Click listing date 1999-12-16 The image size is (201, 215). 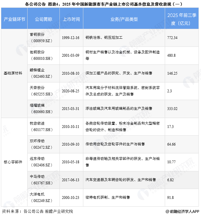71,38
